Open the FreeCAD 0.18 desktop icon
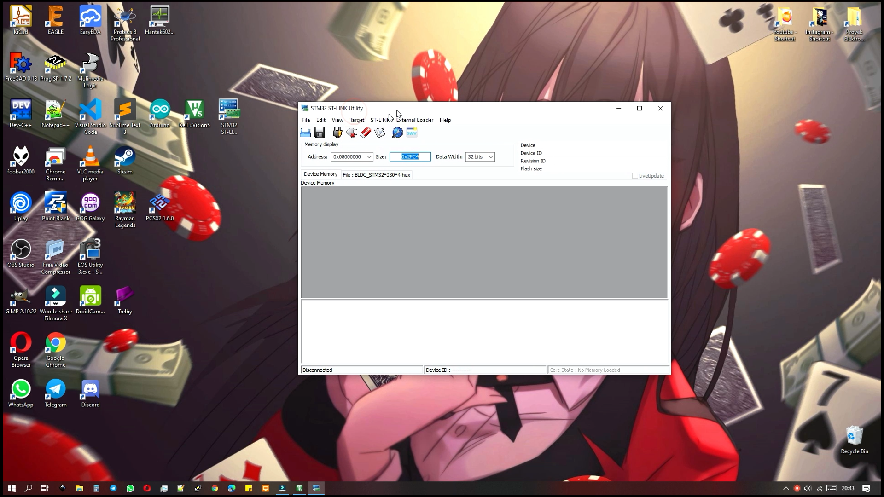This screenshot has width=884, height=497. (x=21, y=67)
